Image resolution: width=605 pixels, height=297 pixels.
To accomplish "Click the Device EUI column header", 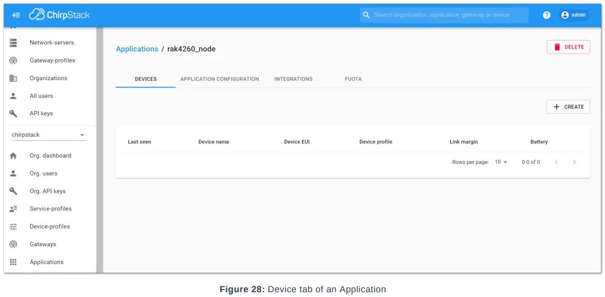I will 297,142.
